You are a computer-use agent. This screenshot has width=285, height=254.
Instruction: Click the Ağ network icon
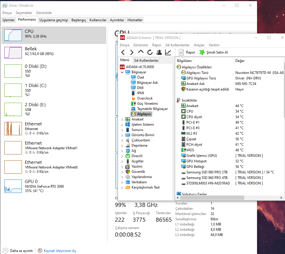(128, 151)
